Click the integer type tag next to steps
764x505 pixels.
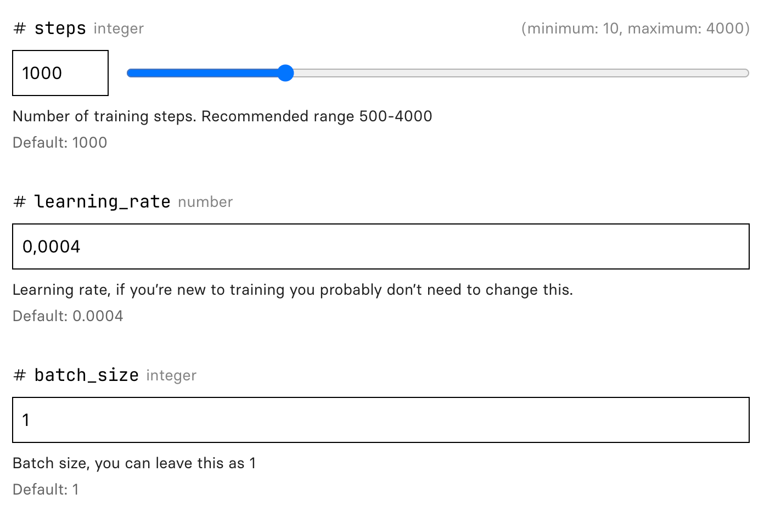(119, 29)
